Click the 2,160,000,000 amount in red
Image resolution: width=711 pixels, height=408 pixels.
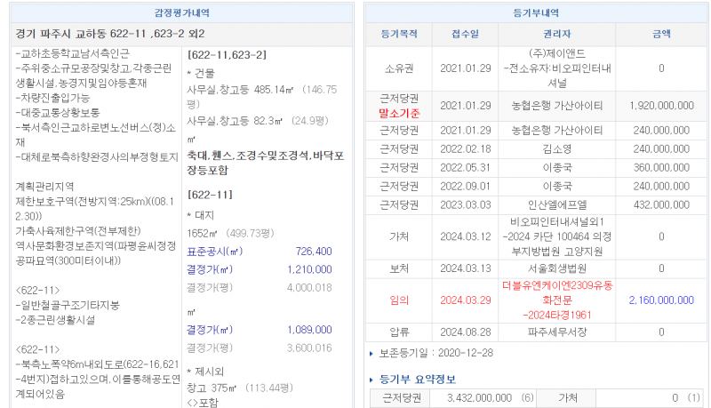pos(661,300)
